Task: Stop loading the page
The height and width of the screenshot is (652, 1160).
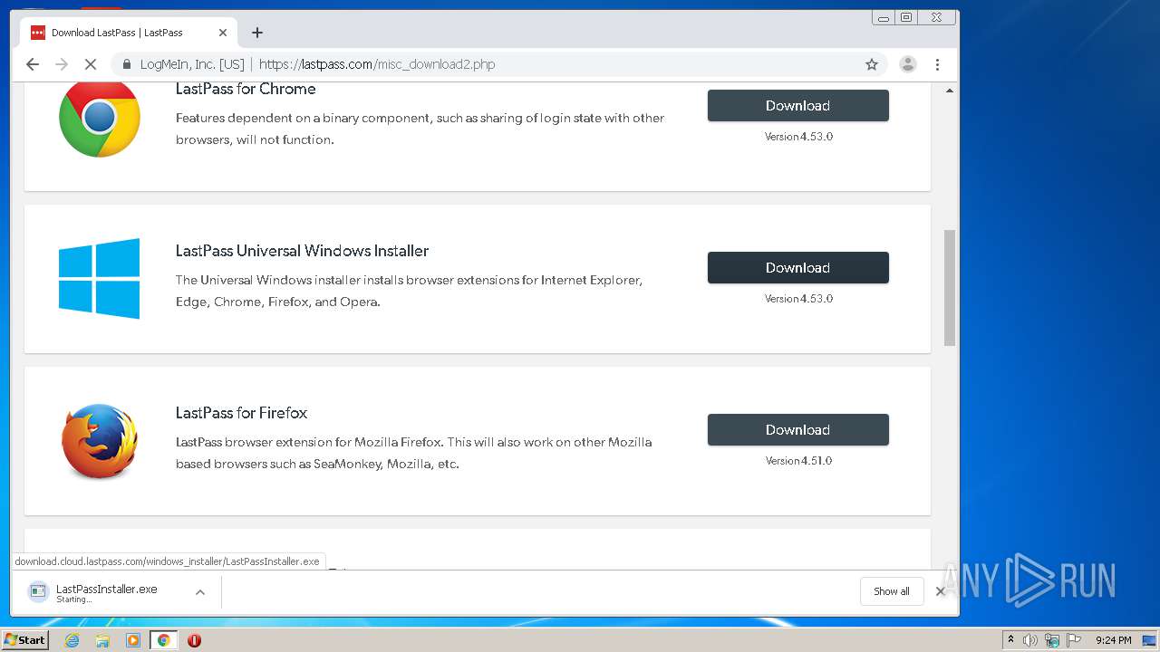Action: click(x=91, y=64)
